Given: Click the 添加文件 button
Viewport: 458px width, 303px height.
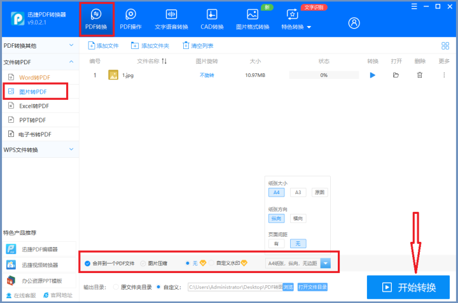Looking at the screenshot, I should tap(103, 46).
